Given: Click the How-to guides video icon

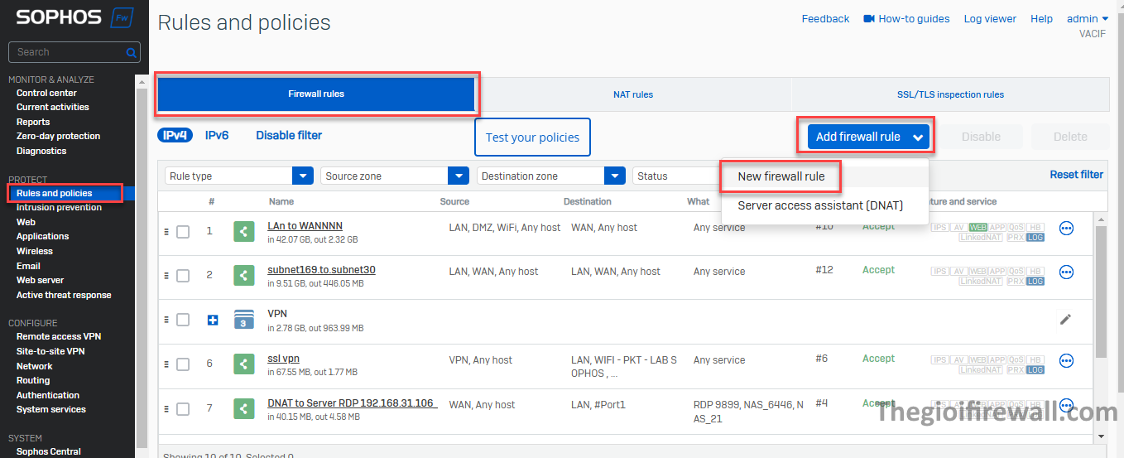Looking at the screenshot, I should click(x=868, y=19).
